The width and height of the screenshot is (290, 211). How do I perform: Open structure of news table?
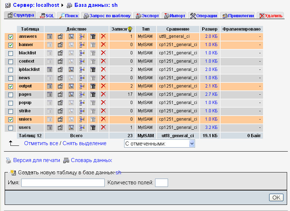tap(60, 78)
